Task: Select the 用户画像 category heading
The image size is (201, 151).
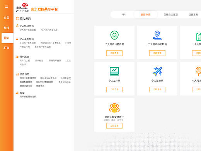Action: (x=24, y=57)
